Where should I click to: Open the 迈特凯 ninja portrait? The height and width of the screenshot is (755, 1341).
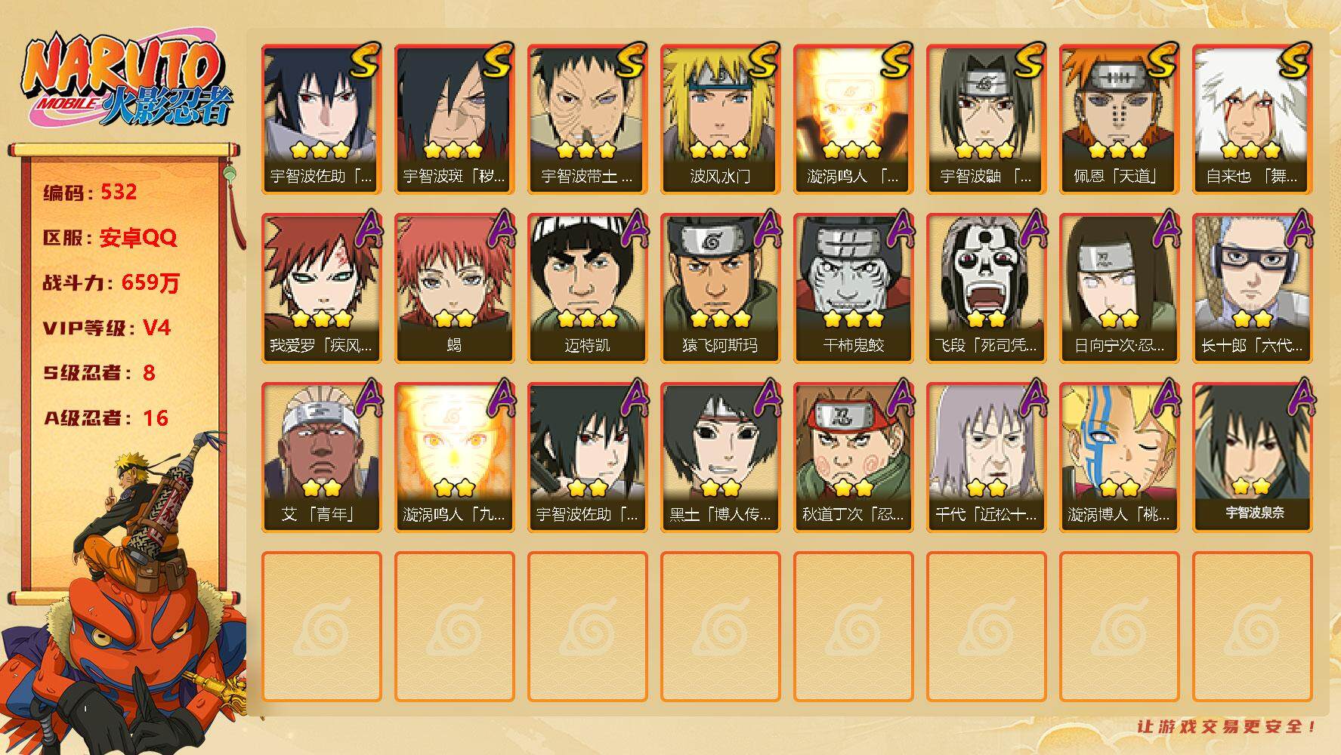pos(587,288)
